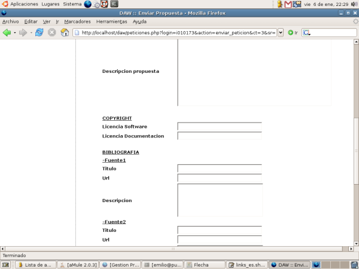Click the BIBLIOGRAFIA section heading
359x269 pixels.
121,152
